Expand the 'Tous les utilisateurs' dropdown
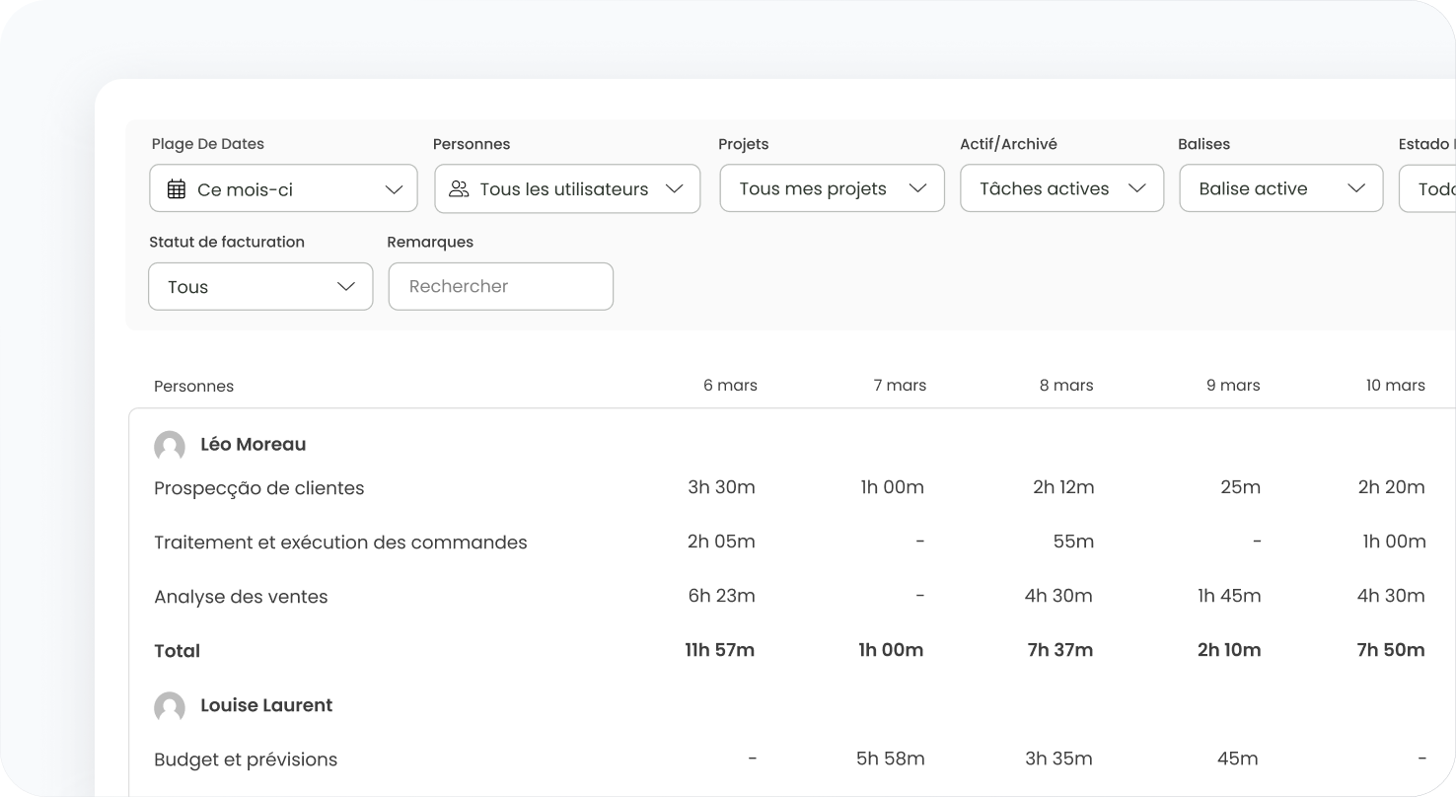This screenshot has width=1456, height=797. [x=567, y=188]
